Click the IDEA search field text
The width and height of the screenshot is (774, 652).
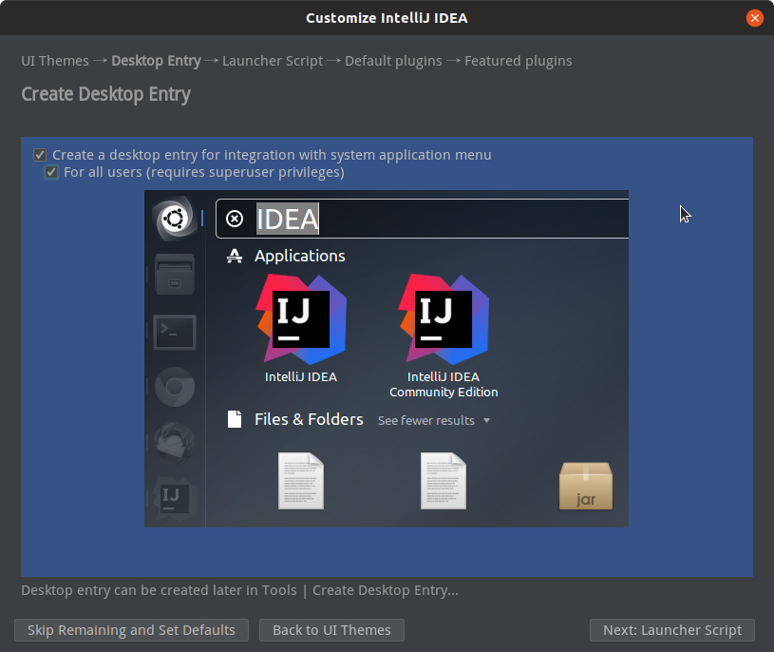288,219
